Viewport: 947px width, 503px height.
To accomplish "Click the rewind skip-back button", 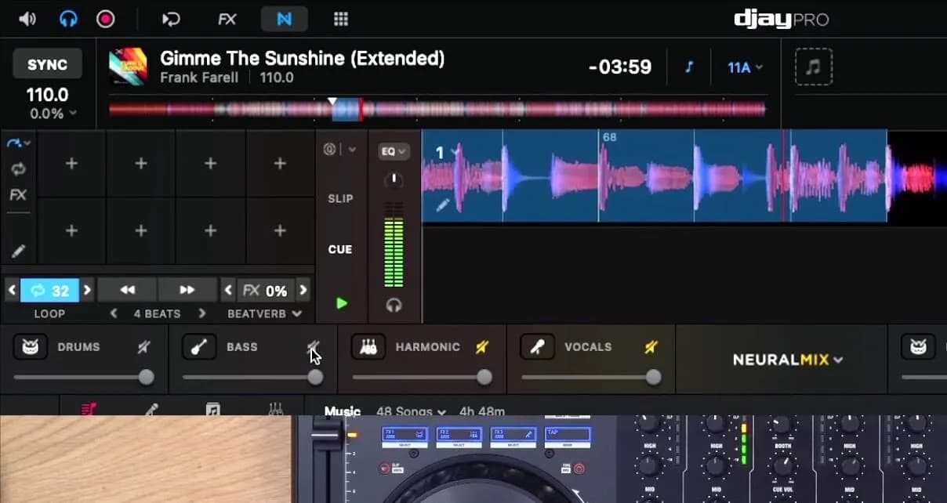I will [127, 291].
